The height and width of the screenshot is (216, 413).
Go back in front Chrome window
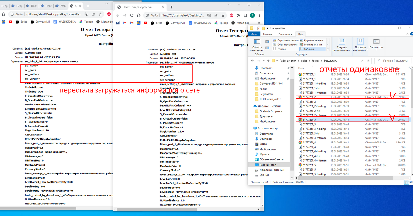pos(118,15)
